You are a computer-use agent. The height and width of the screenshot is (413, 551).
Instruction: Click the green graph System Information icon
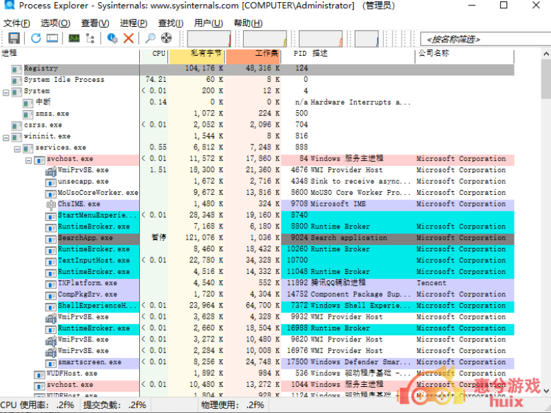click(x=74, y=39)
